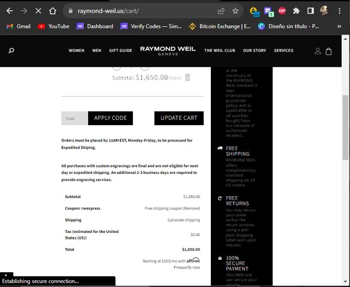
Task: Open the YouTube bookmark
Action: 54,26
